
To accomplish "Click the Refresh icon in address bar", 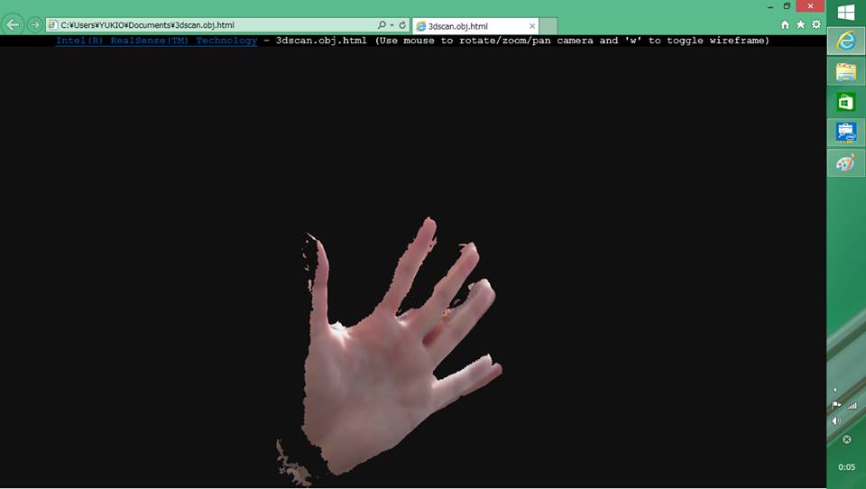I will point(402,25).
